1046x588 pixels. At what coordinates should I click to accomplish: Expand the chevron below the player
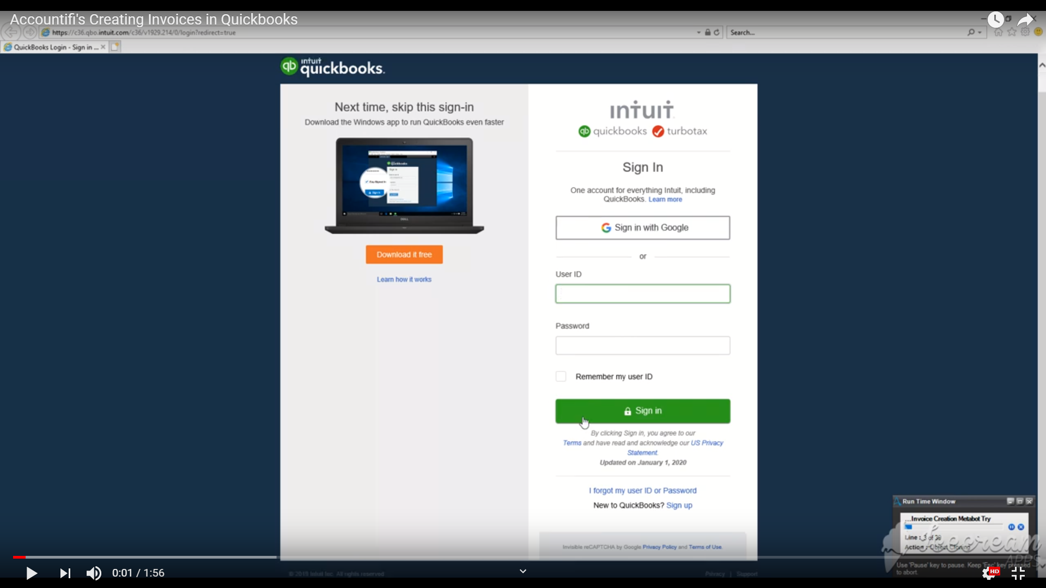(x=522, y=571)
